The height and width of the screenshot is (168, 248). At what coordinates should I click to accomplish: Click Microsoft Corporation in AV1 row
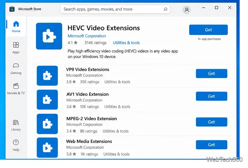[x=85, y=100]
